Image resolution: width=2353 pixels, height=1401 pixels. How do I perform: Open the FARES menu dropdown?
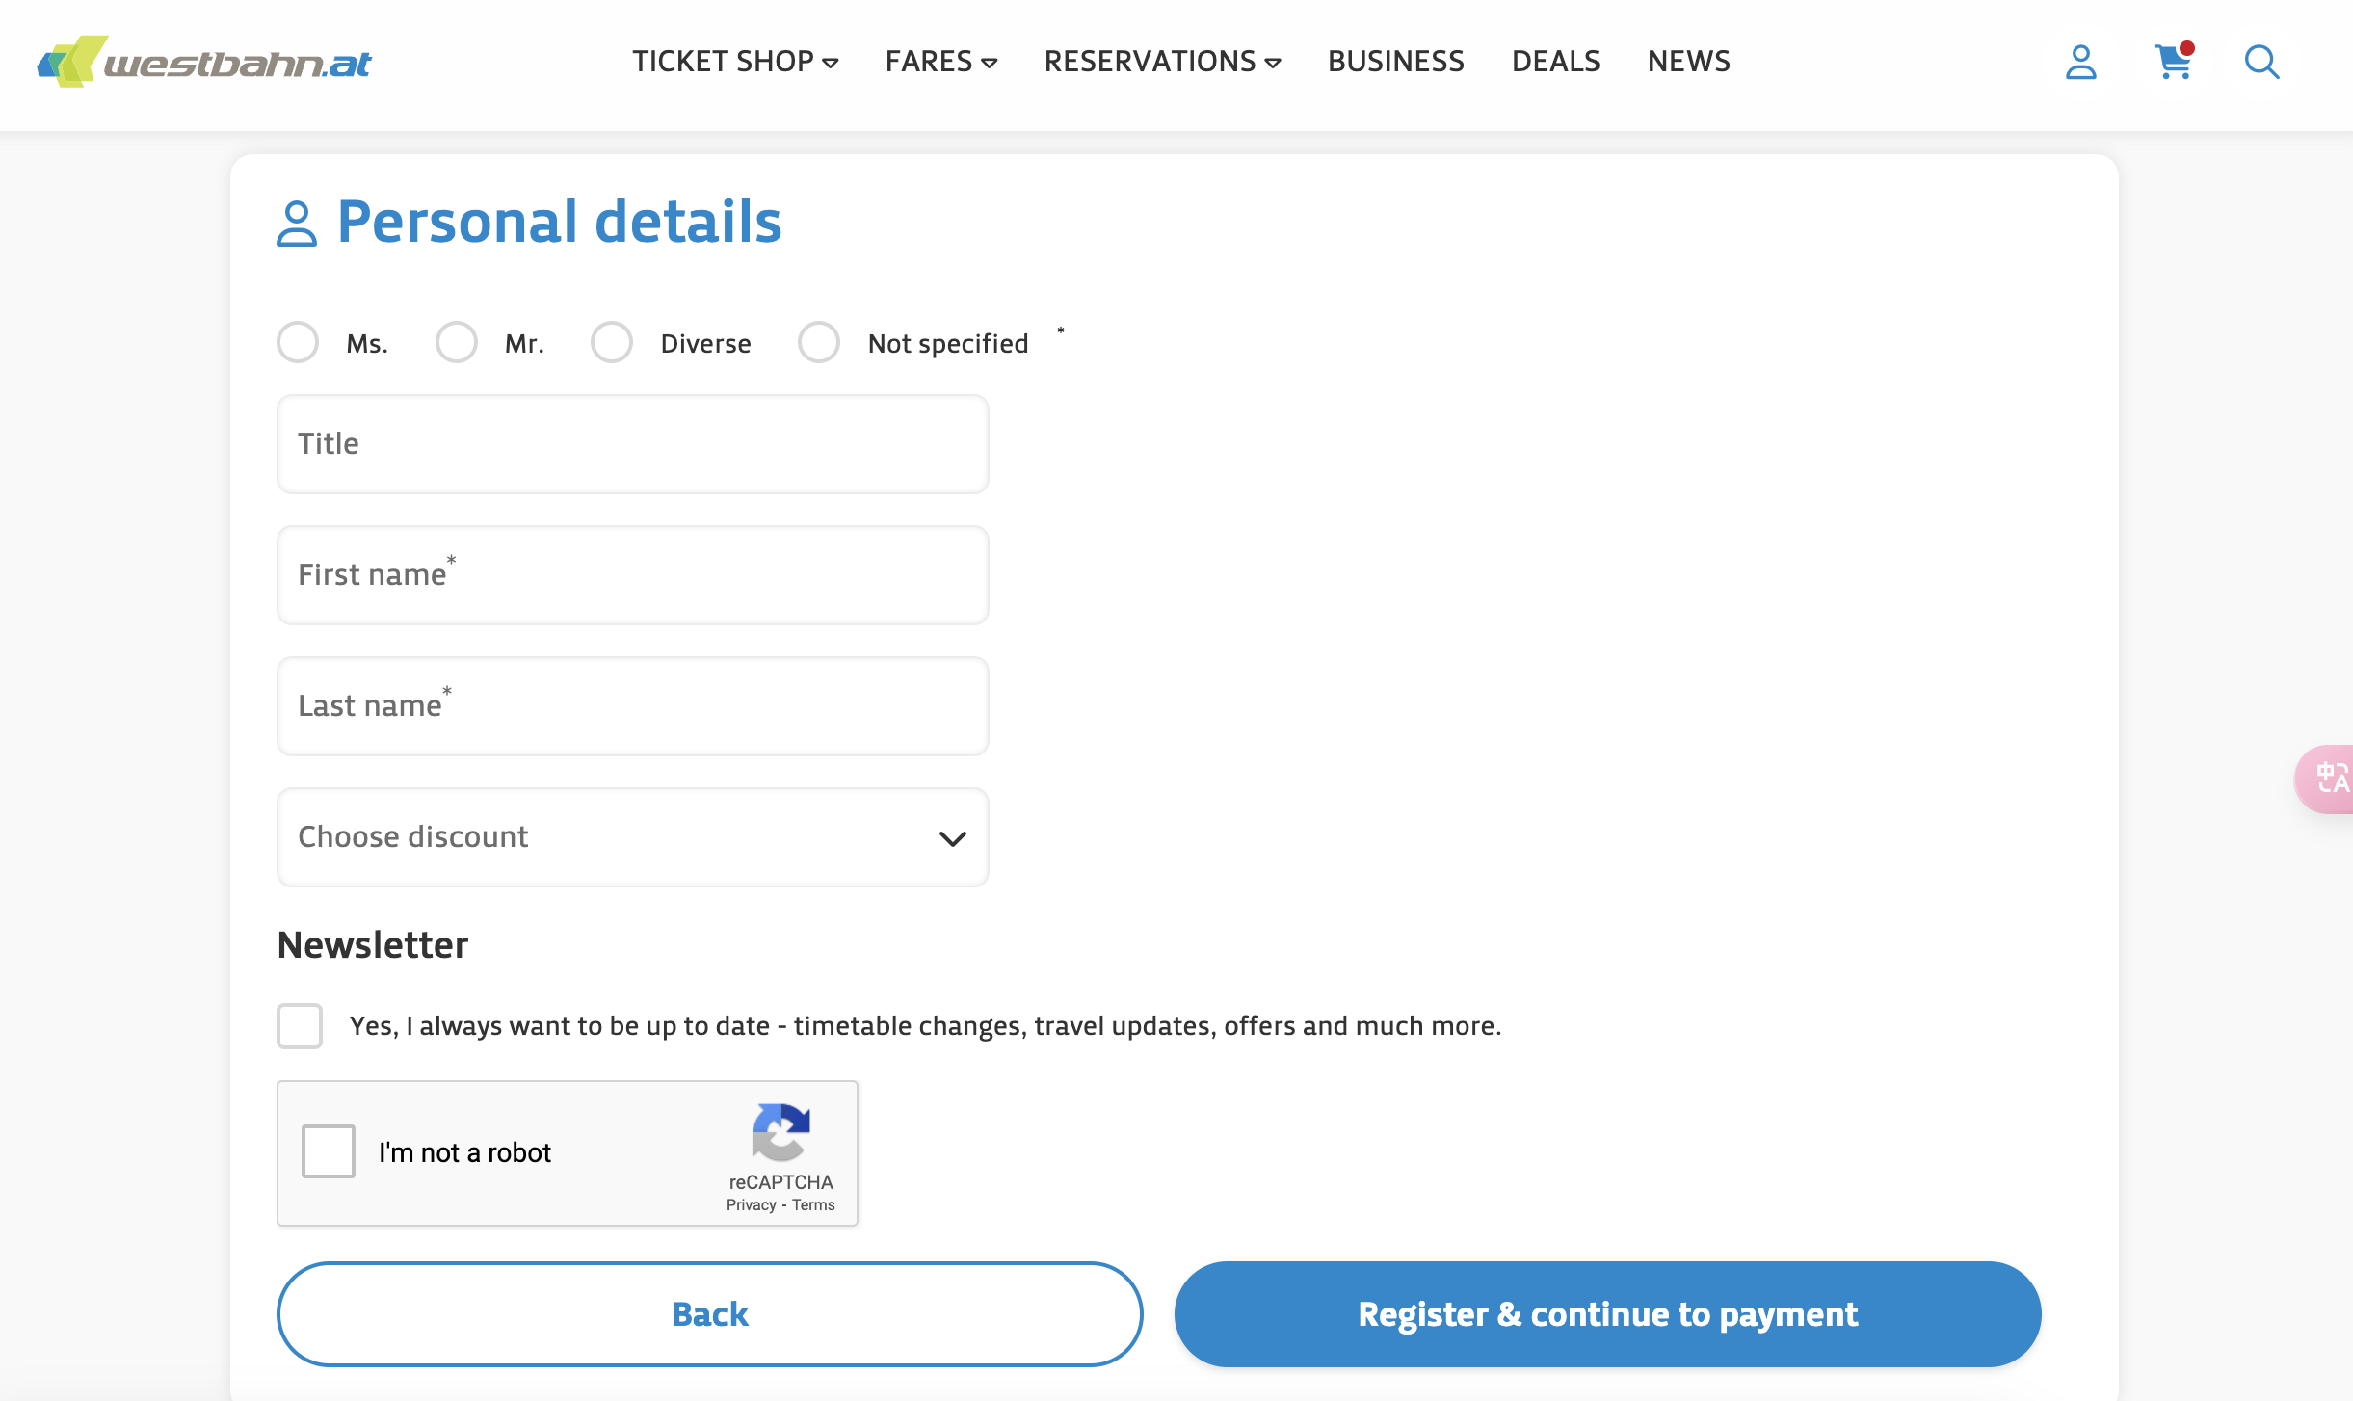pos(941,62)
